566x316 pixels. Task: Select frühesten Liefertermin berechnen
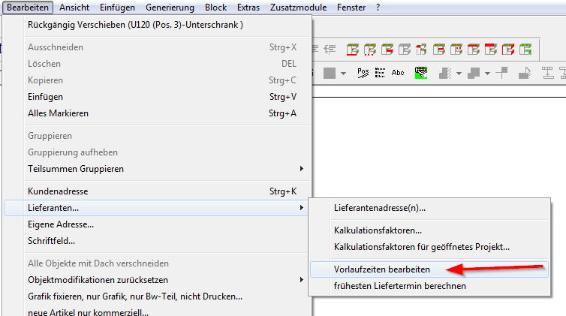[x=399, y=285]
